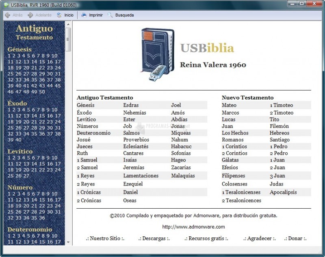Open 1 Crónicas
This screenshot has width=325, height=257.
click(x=89, y=192)
